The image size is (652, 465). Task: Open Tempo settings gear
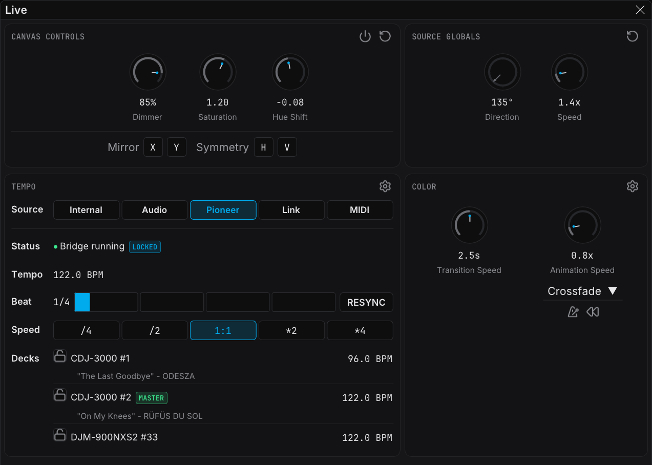click(385, 186)
